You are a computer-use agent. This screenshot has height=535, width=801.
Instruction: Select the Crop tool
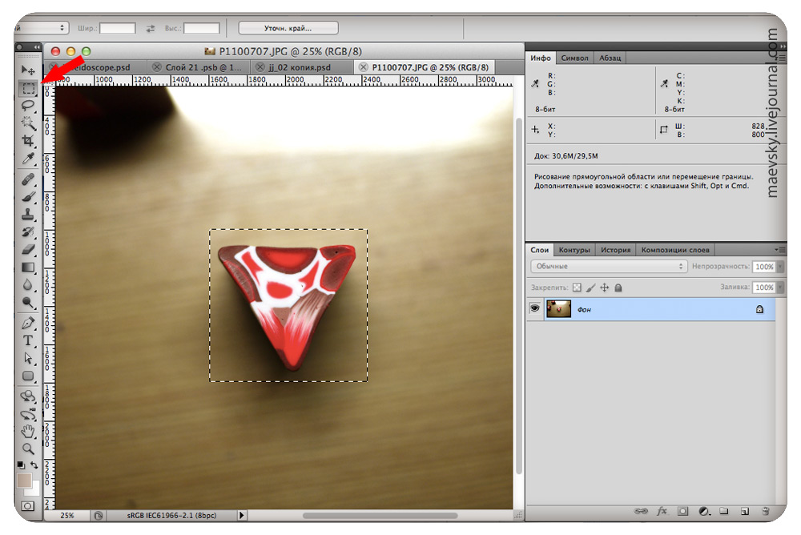(28, 140)
